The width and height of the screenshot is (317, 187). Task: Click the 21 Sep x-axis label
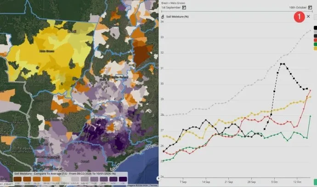(x=229, y=182)
